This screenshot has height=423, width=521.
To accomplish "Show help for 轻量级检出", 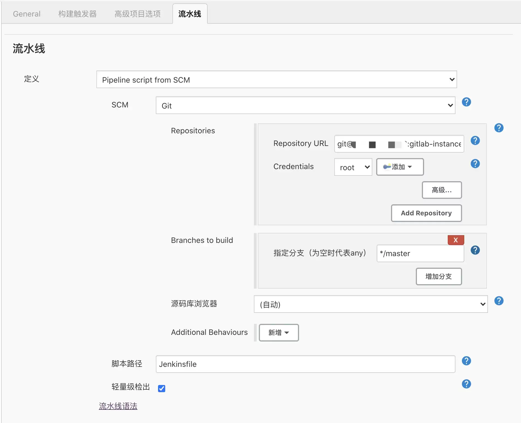I will (x=466, y=384).
